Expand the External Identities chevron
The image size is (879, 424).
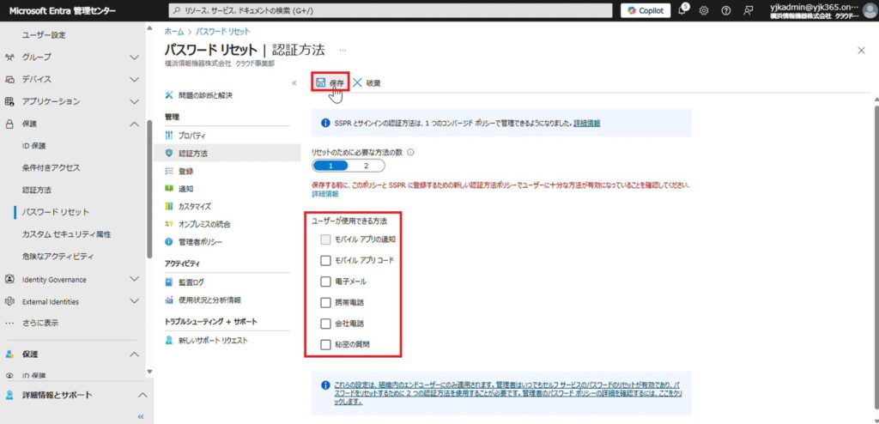pos(134,301)
